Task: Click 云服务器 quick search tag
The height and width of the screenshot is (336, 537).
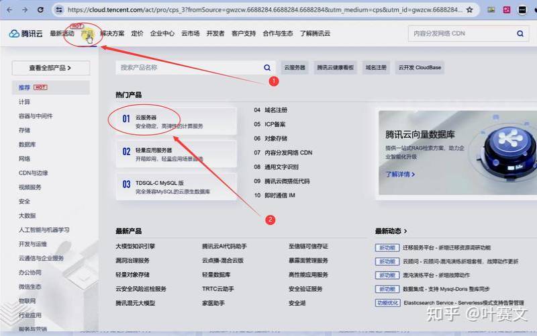Action: click(x=295, y=68)
